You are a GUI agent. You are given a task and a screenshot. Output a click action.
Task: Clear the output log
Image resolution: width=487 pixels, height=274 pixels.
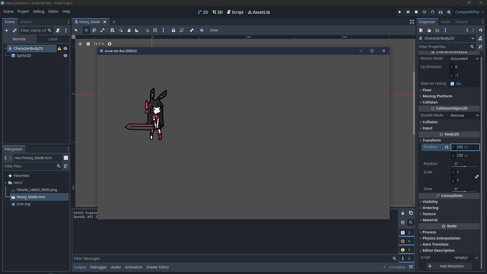[403, 213]
